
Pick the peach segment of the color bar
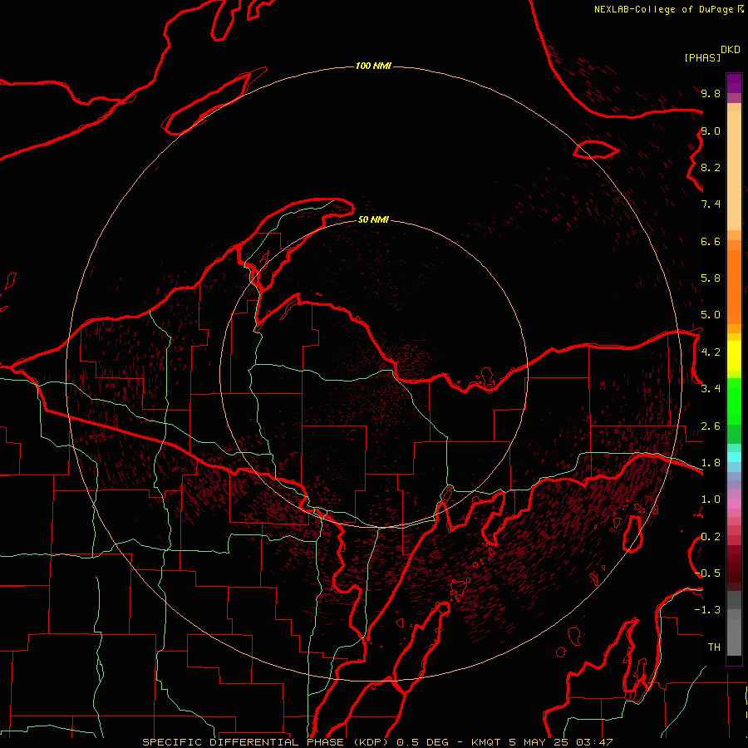pos(734,170)
